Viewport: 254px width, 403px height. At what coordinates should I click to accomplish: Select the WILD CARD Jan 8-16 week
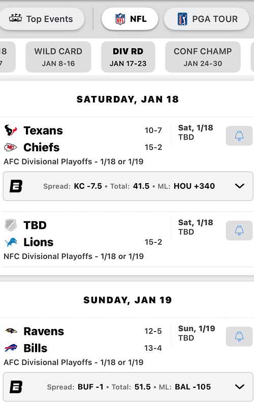(x=58, y=57)
